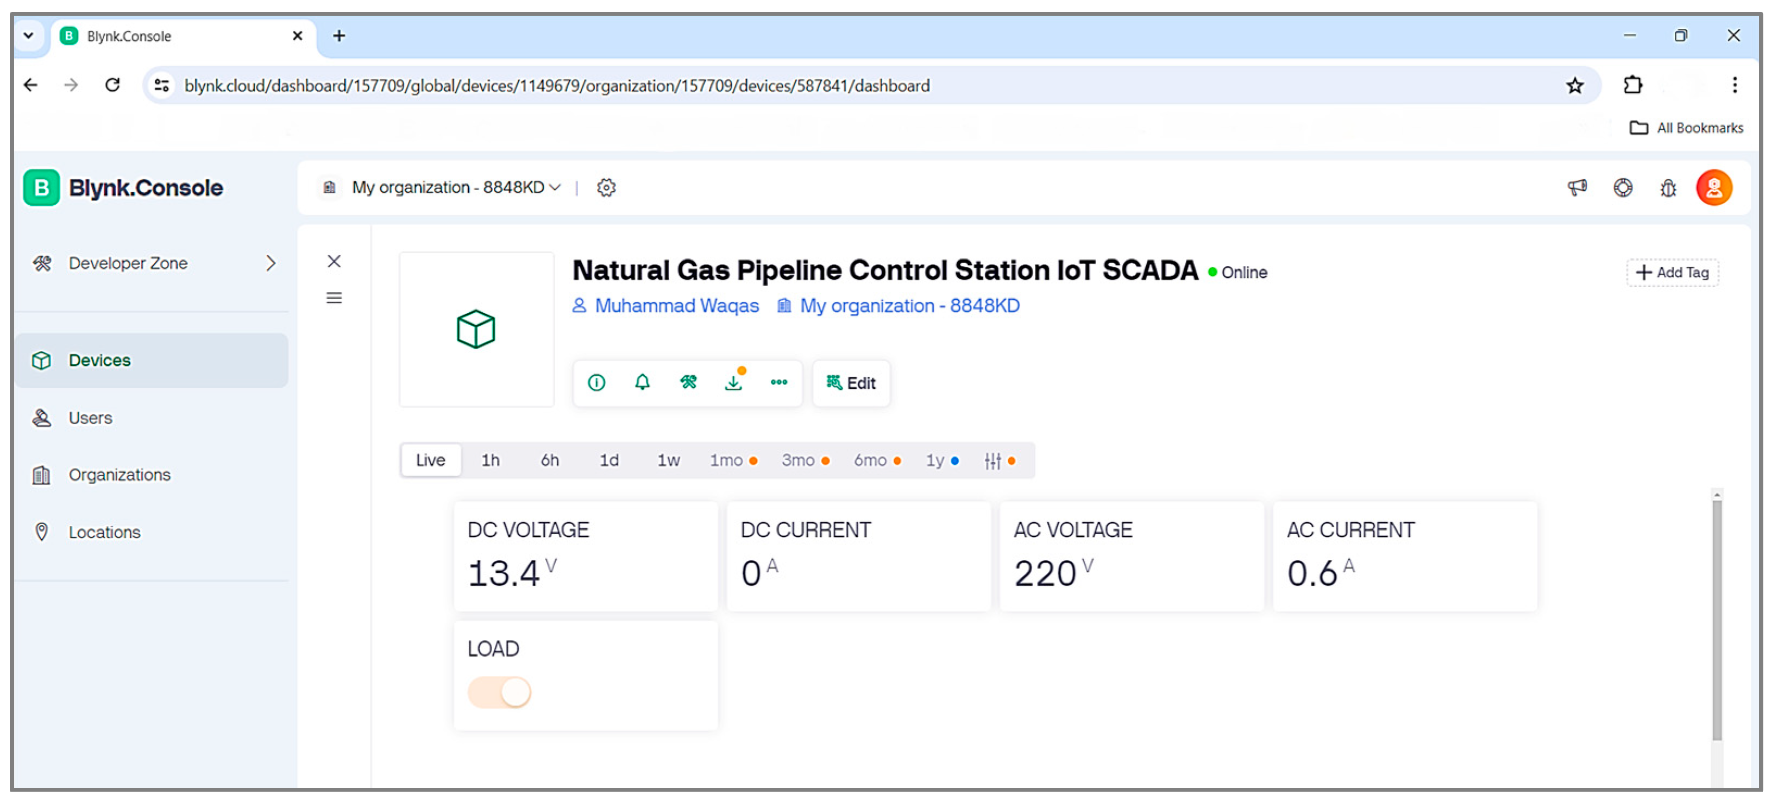This screenshot has height=802, width=1772.
Task: Open organization settings gear icon
Action: 606,187
